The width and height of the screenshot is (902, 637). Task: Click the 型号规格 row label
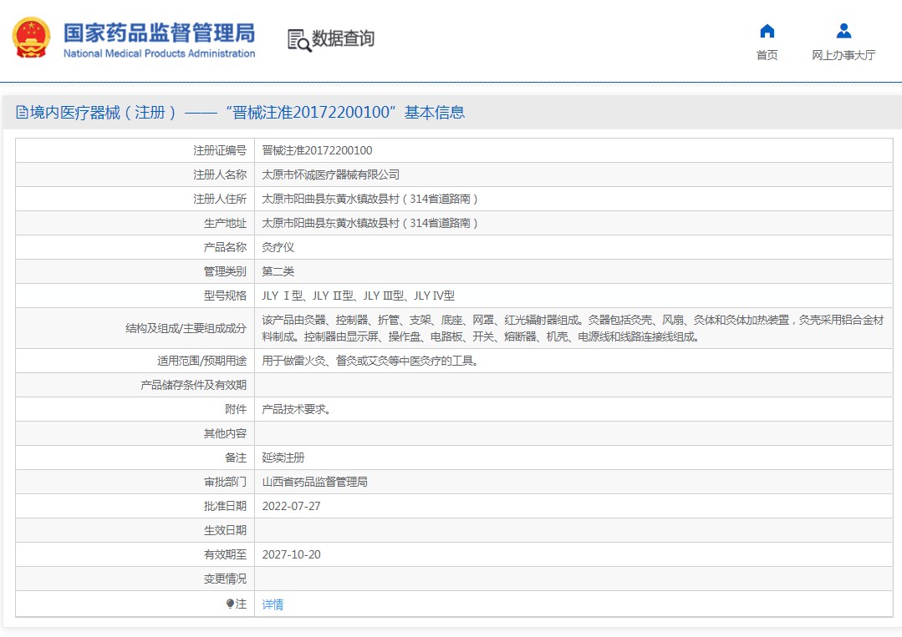point(225,296)
